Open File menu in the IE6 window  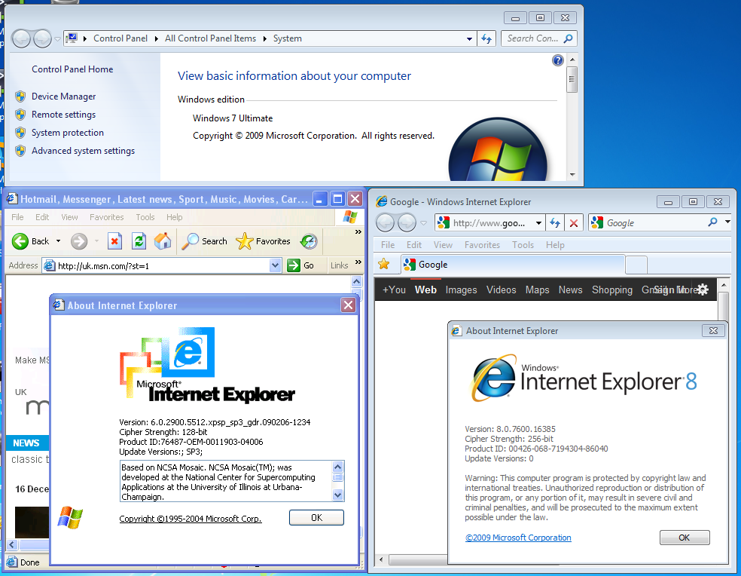[17, 217]
